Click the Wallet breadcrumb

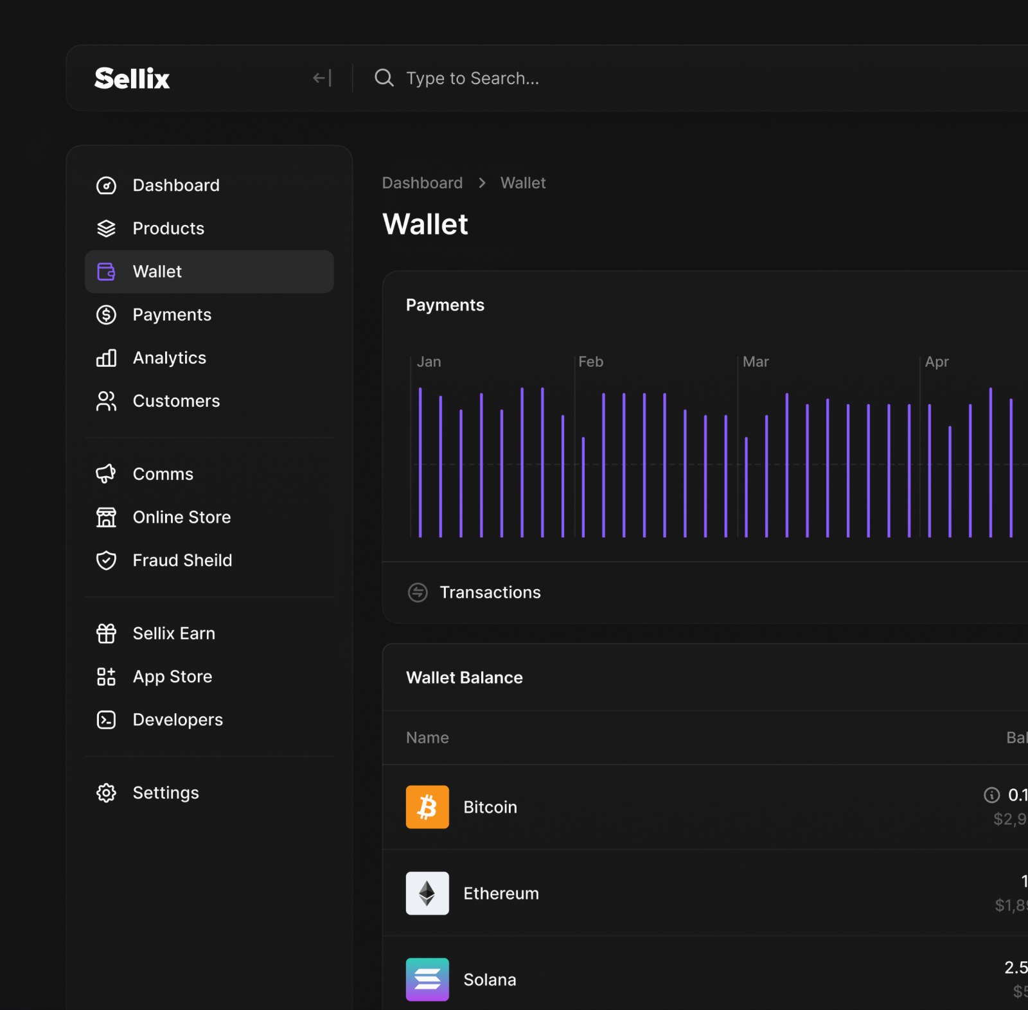pyautogui.click(x=523, y=183)
